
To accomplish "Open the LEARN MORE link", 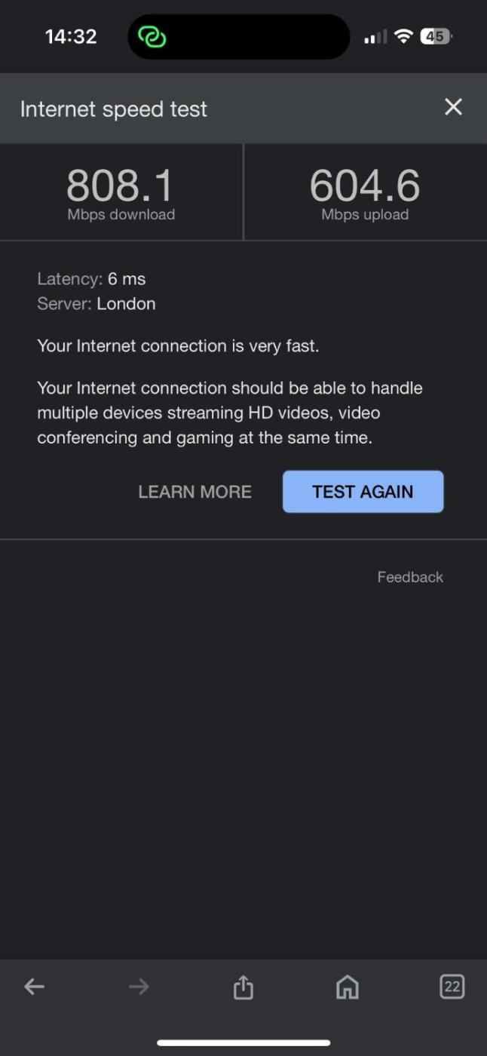I will point(194,492).
